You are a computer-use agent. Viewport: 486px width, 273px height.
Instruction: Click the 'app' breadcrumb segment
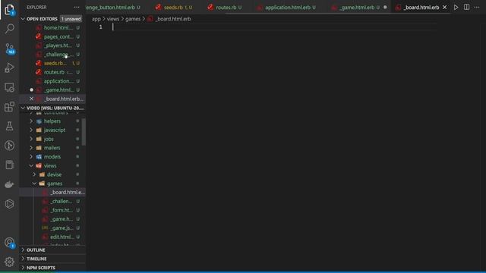[96, 19]
